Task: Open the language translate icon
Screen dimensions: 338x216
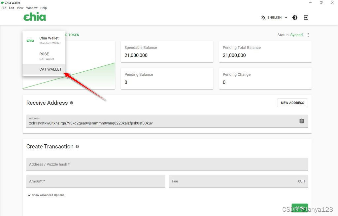Action: 263,18
